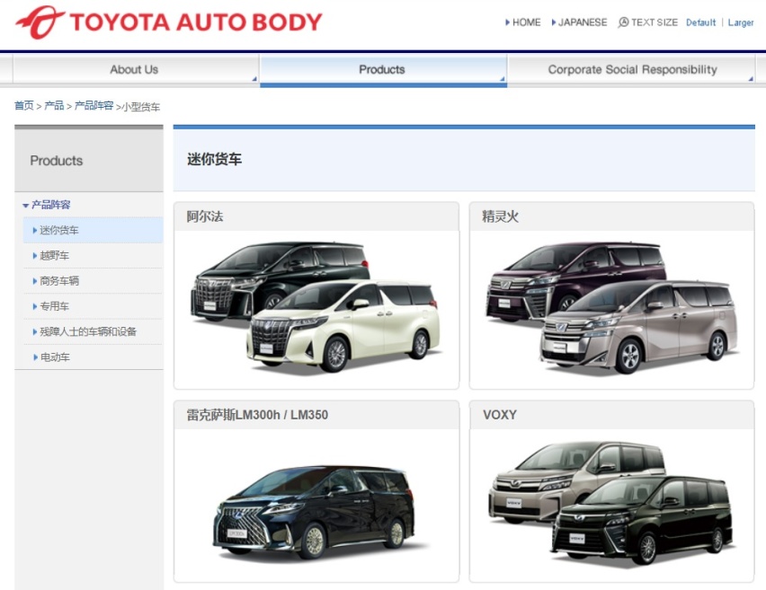Open Corporate Social Responsibility tab

(632, 69)
